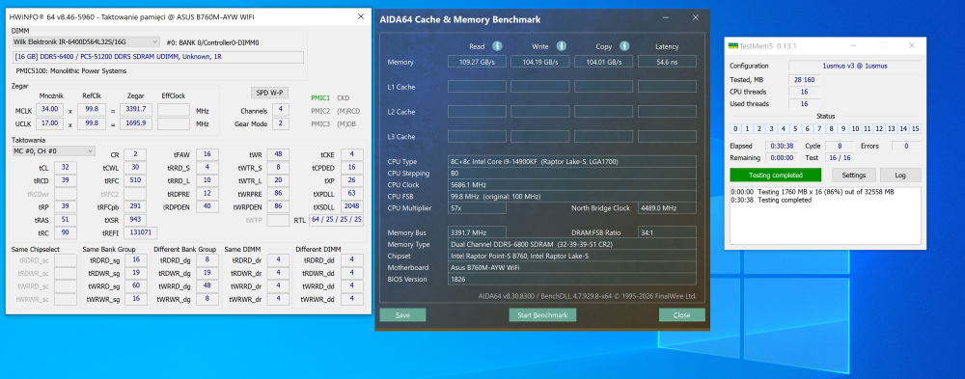The width and height of the screenshot is (965, 379).
Task: Click thread status cell 8 in TestMem5
Action: coord(832,128)
